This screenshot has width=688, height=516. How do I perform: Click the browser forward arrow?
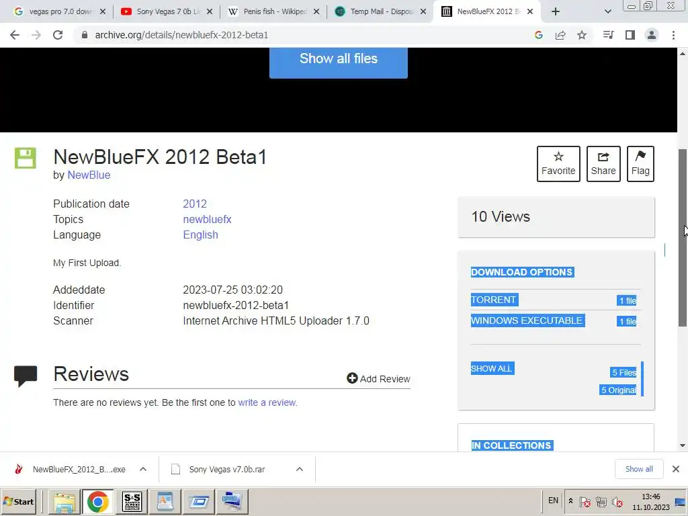coord(36,35)
